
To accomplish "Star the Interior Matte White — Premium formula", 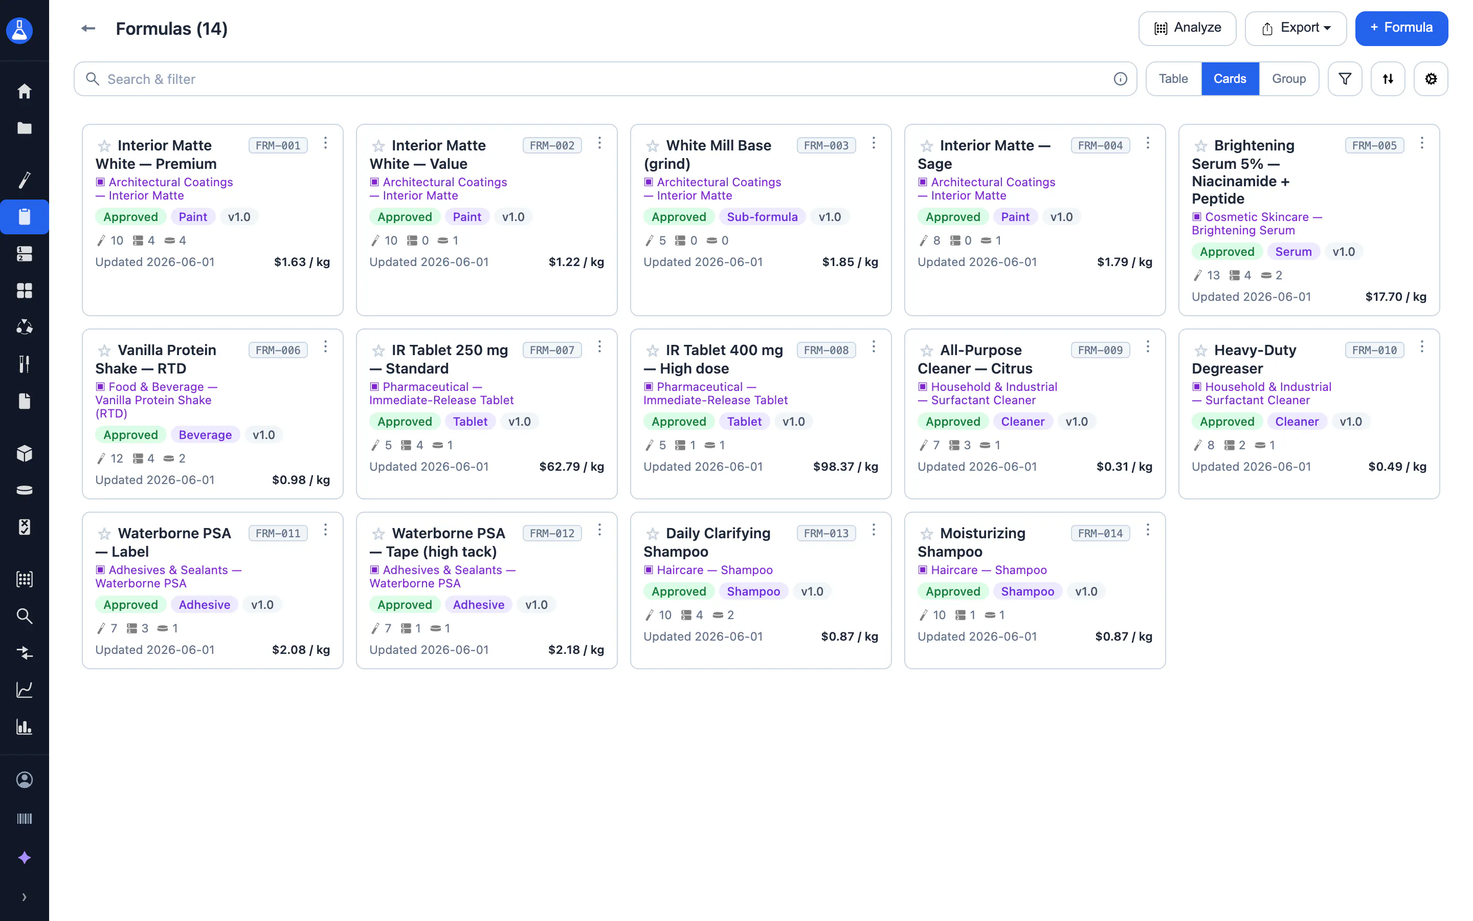I will 104,146.
